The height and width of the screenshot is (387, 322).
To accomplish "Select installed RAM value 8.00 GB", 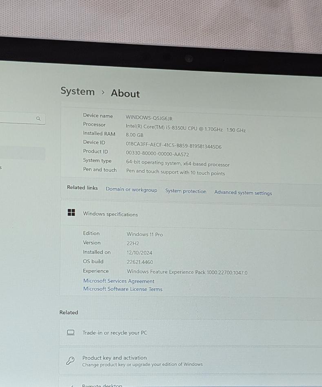I will click(x=135, y=135).
